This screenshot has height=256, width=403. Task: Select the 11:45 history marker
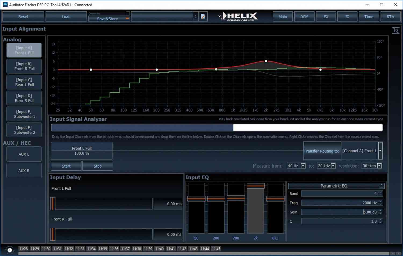pos(216,249)
